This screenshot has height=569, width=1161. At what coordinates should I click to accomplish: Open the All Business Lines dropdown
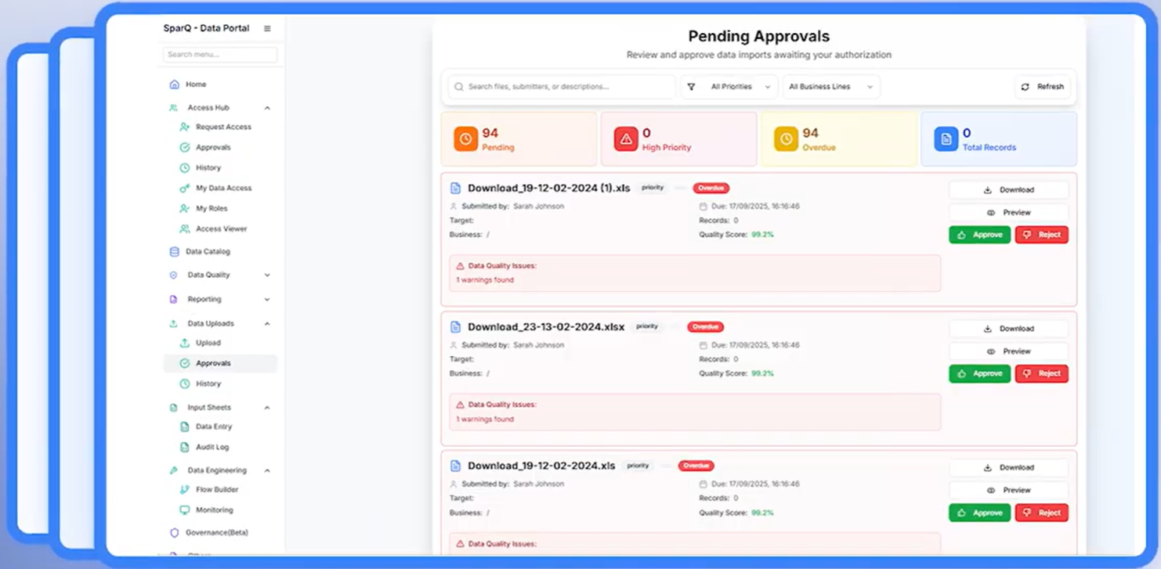pyautogui.click(x=830, y=87)
